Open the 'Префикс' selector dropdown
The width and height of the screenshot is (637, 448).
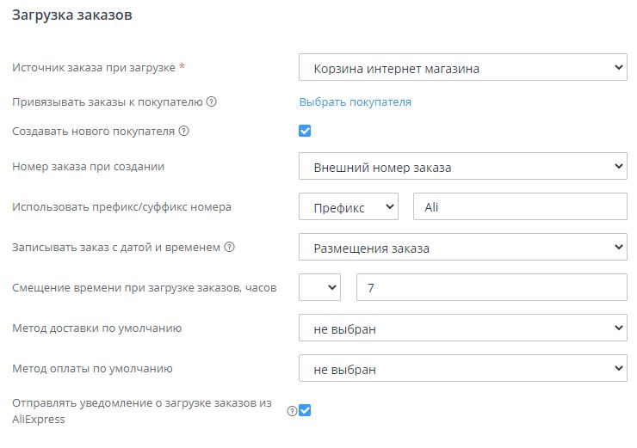coord(349,207)
